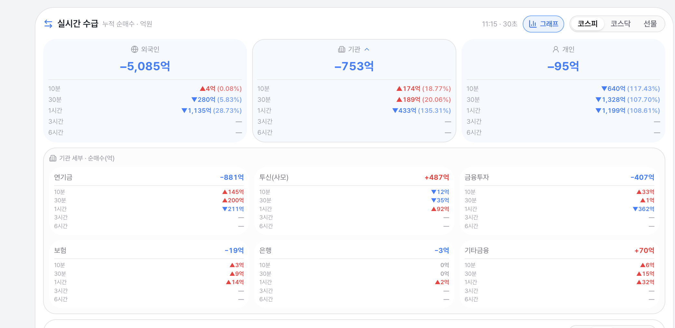Click the 연기금 net value -881억
The width and height of the screenshot is (675, 328).
pos(232,177)
